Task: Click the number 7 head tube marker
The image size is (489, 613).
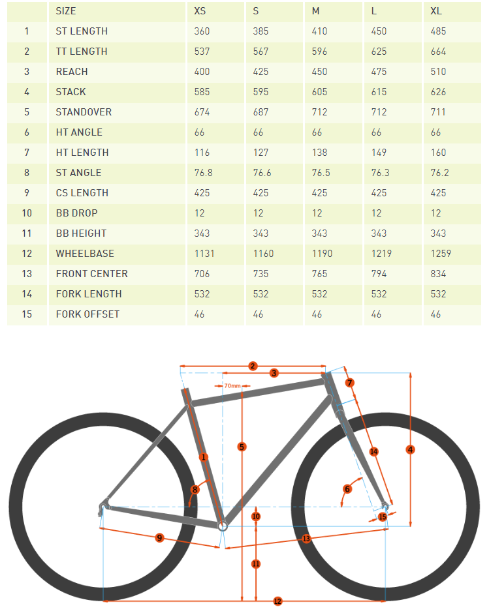Action: (350, 383)
